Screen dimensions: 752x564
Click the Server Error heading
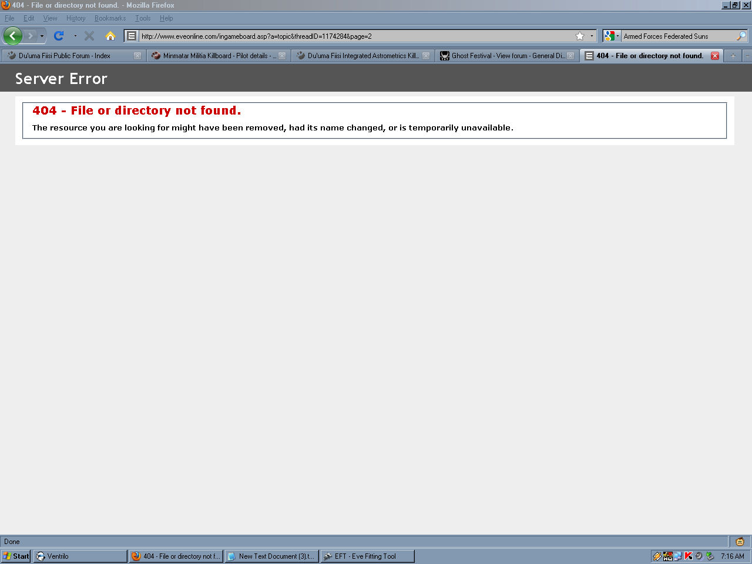pyautogui.click(x=61, y=79)
